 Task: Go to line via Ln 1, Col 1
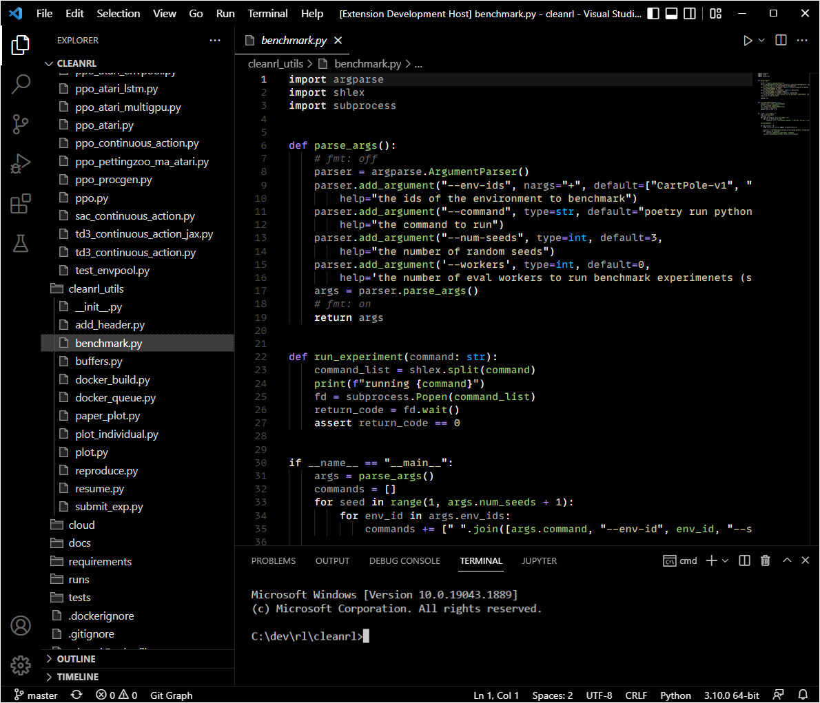495,695
